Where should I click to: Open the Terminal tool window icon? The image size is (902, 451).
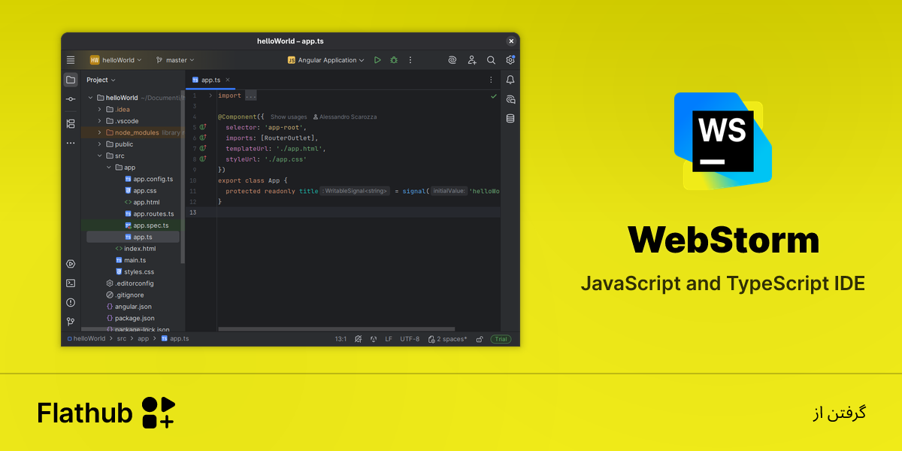pos(71,283)
